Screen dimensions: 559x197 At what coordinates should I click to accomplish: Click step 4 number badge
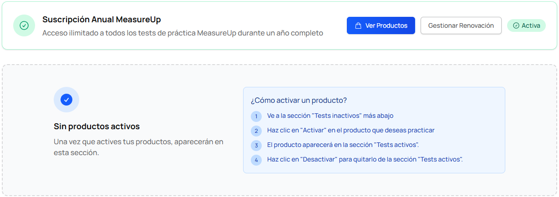tap(256, 160)
